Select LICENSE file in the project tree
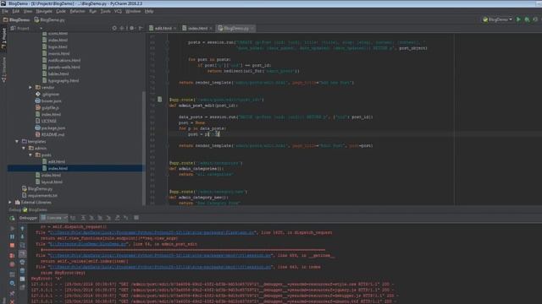Image resolution: width=542 pixels, height=304 pixels. click(46, 122)
